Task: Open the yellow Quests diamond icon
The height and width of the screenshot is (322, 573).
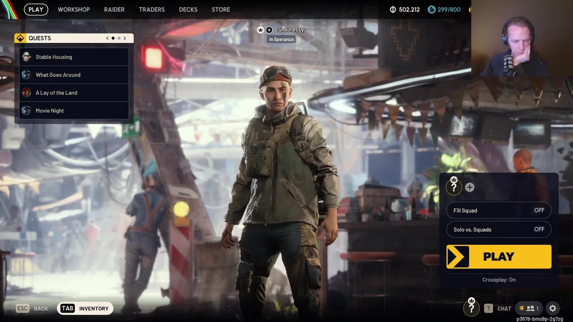Action: coord(21,38)
